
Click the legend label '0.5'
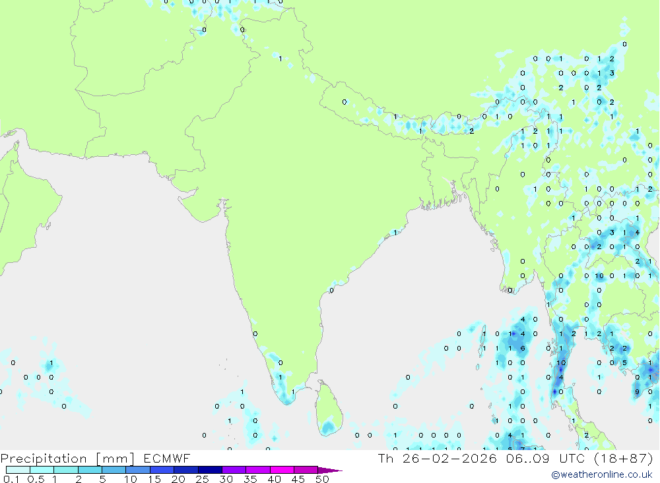(36, 479)
